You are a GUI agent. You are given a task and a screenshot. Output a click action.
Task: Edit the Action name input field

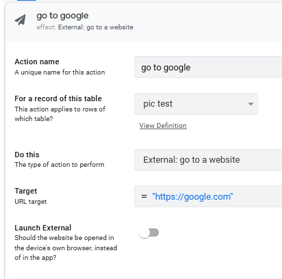tap(208, 67)
